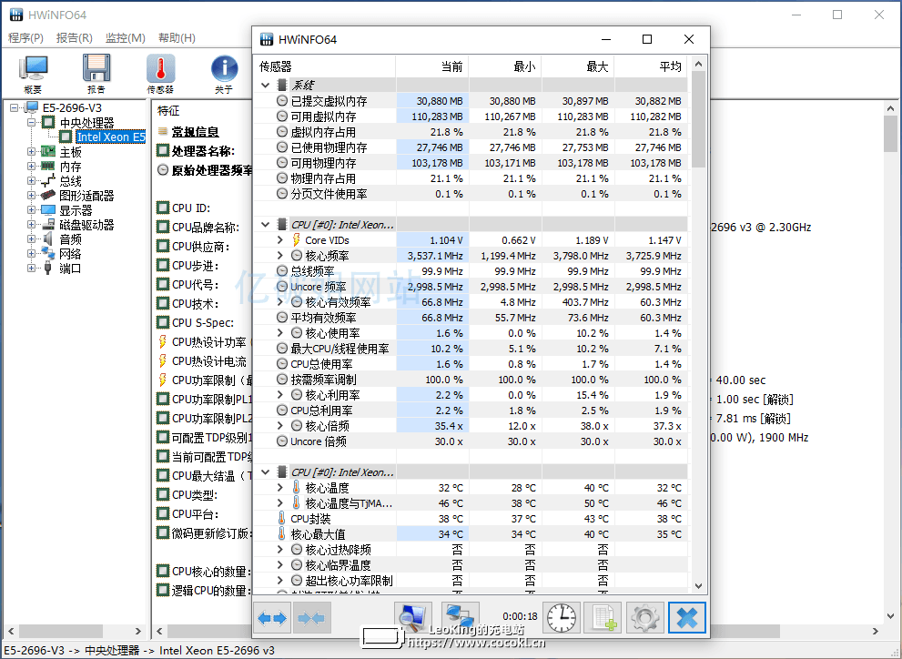Open the 报告(R) menu
Screen dimensions: 902x659
click(x=75, y=38)
